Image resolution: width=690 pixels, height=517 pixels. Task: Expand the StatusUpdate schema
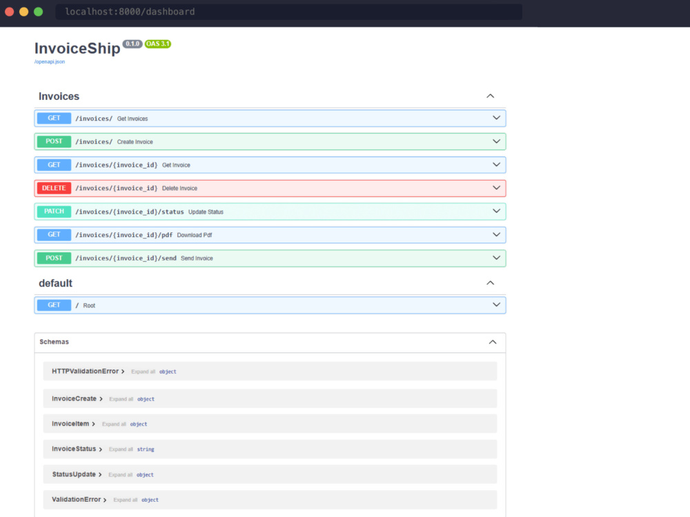pyautogui.click(x=77, y=475)
